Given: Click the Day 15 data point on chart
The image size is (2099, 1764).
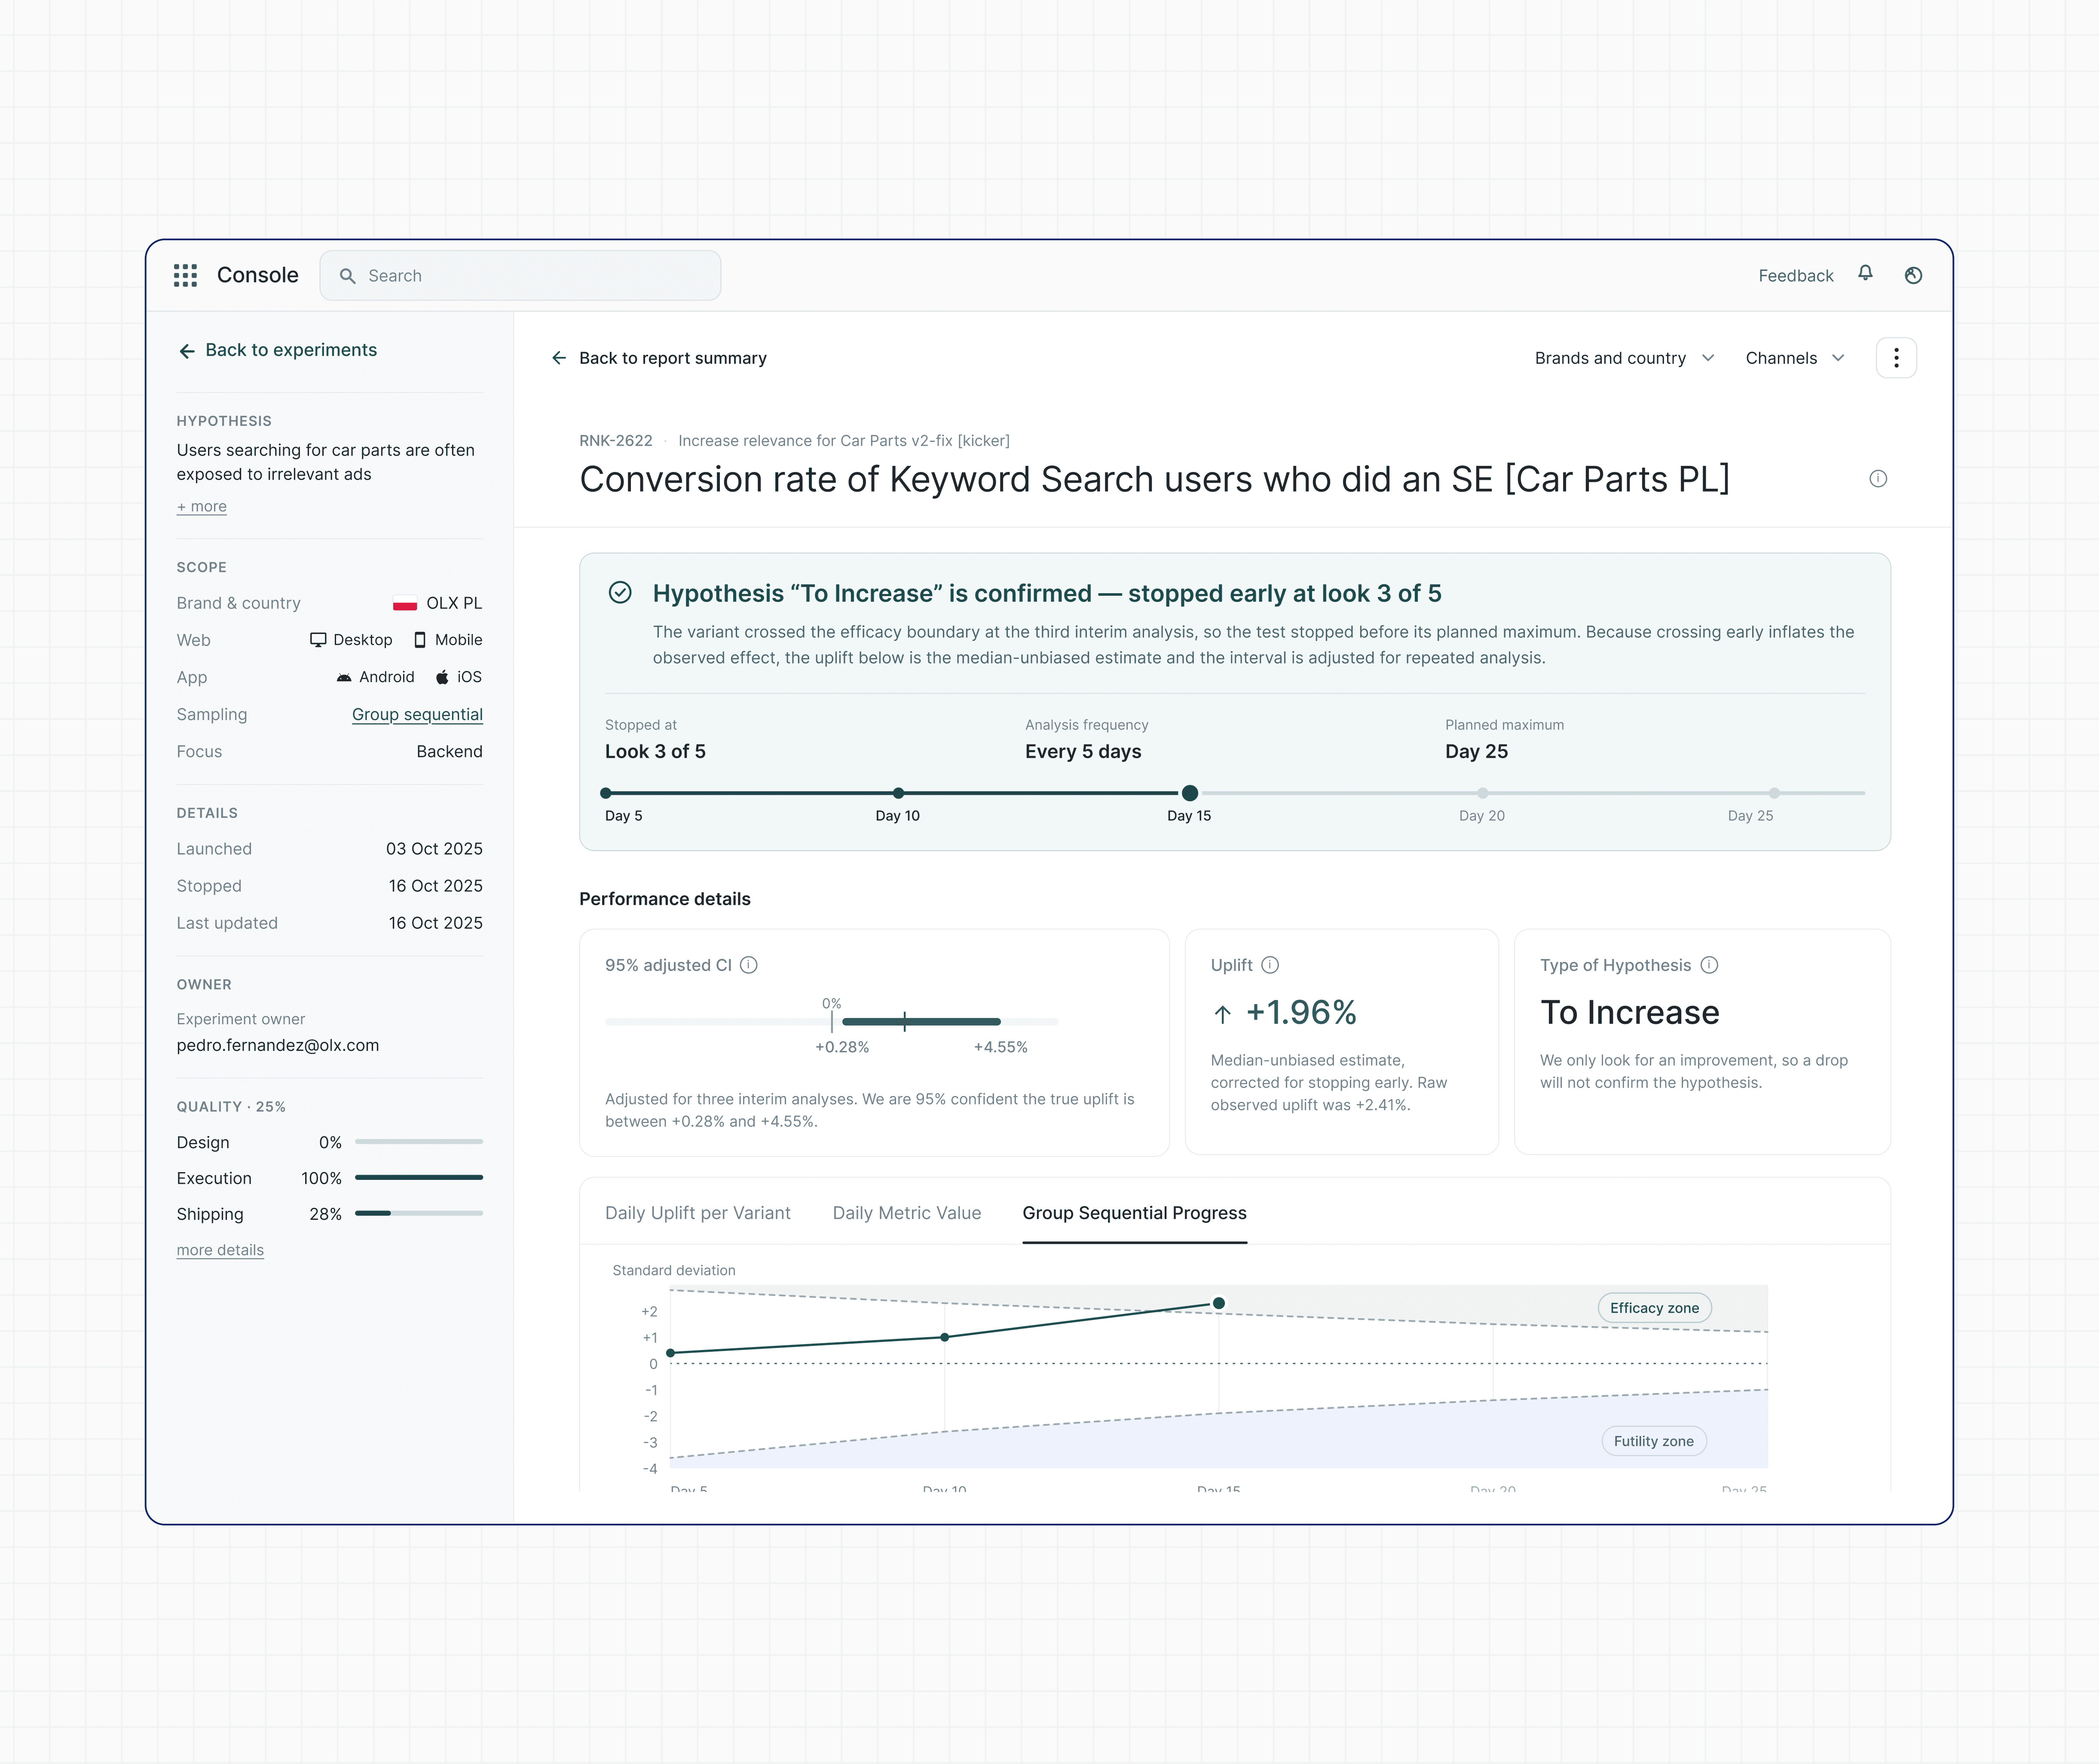Looking at the screenshot, I should (1219, 1303).
